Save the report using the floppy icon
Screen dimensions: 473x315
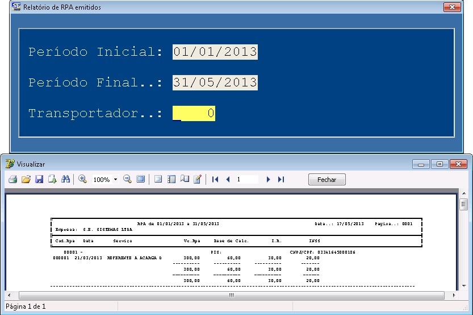(39, 179)
